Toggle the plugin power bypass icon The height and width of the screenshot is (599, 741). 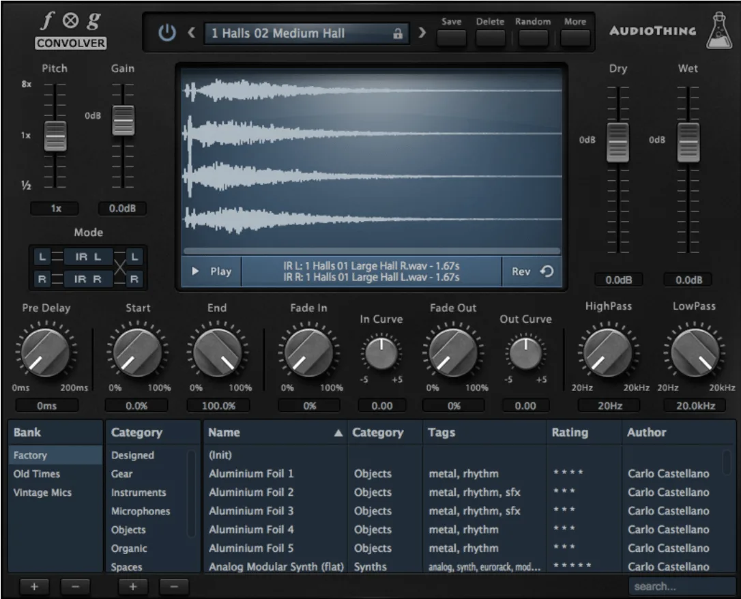click(166, 33)
